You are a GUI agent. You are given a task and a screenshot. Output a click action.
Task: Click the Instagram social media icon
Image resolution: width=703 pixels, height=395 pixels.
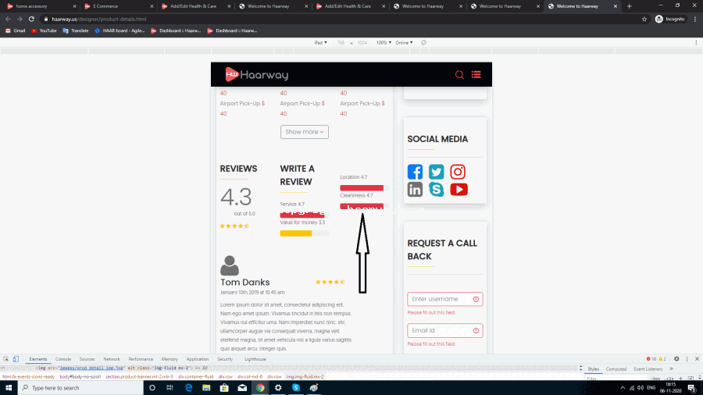(x=458, y=172)
